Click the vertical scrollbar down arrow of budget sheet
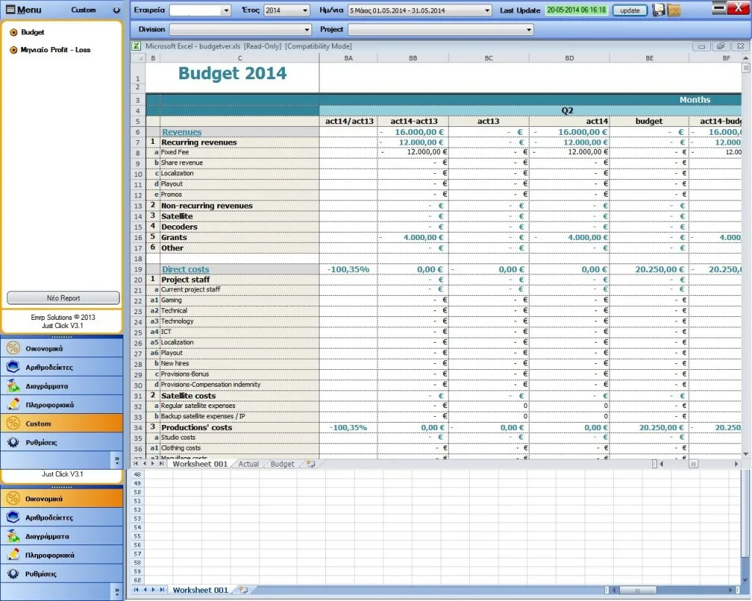The height and width of the screenshot is (601, 752). pos(746,454)
